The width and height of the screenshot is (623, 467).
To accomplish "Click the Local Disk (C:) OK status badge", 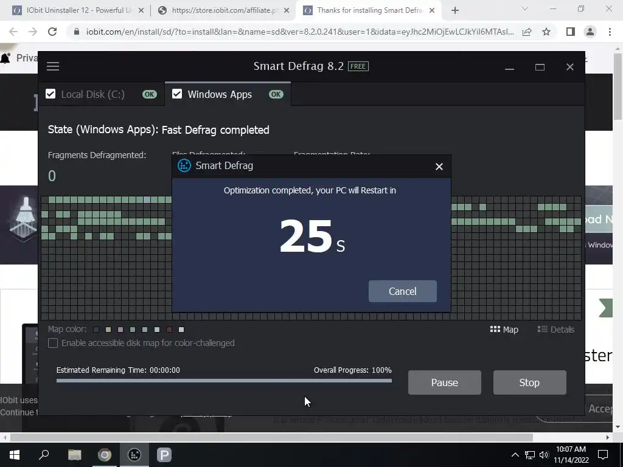I will pos(150,94).
